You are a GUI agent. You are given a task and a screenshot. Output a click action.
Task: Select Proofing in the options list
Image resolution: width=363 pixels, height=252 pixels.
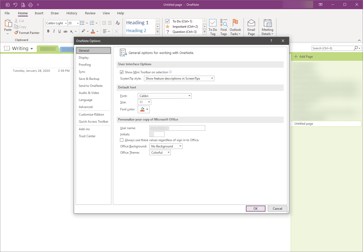(93, 65)
